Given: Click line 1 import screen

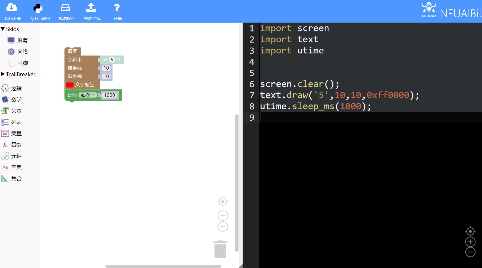Looking at the screenshot, I should click(x=294, y=28).
